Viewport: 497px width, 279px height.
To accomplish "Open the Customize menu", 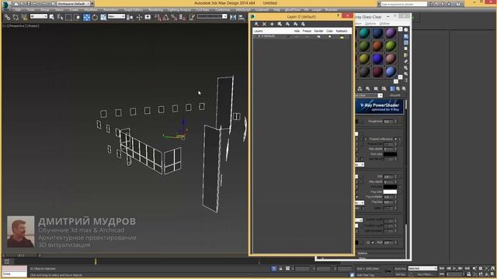I will tap(223, 10).
